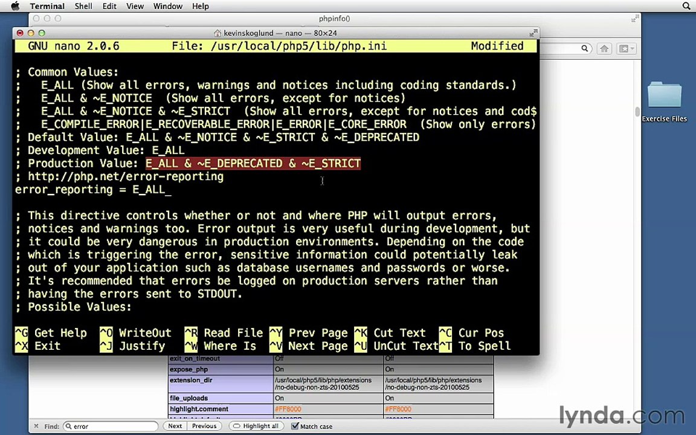696x435 pixels.
Task: Click the highlighted Production Value text
Action: tap(253, 163)
